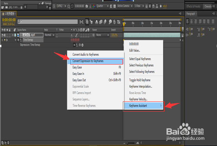
Task: Enable frame blending for all layers
Action: click(101, 22)
